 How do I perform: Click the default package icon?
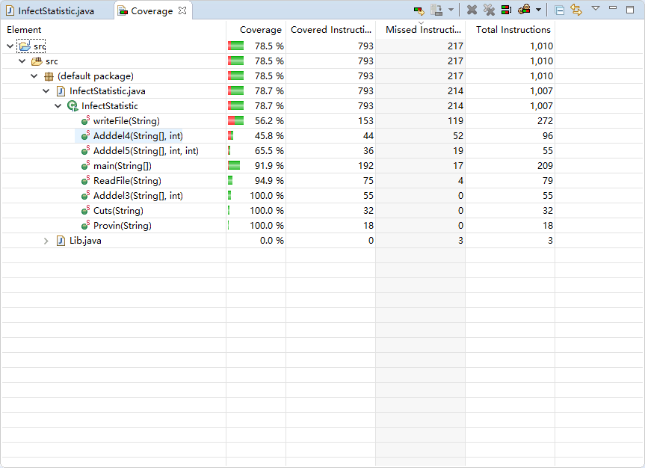click(x=49, y=76)
